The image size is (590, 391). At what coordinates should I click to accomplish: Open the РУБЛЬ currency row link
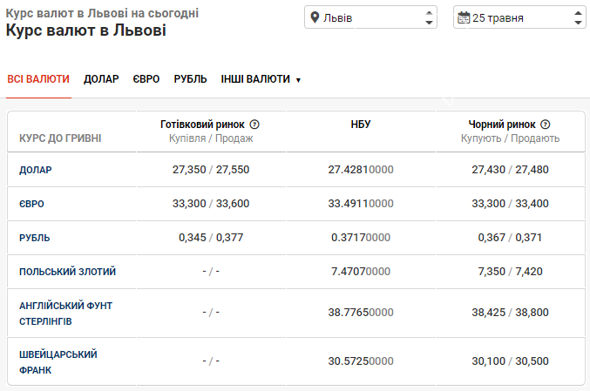[35, 238]
